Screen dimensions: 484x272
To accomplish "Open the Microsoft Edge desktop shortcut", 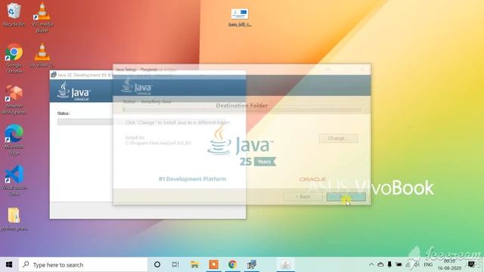I will (14, 140).
